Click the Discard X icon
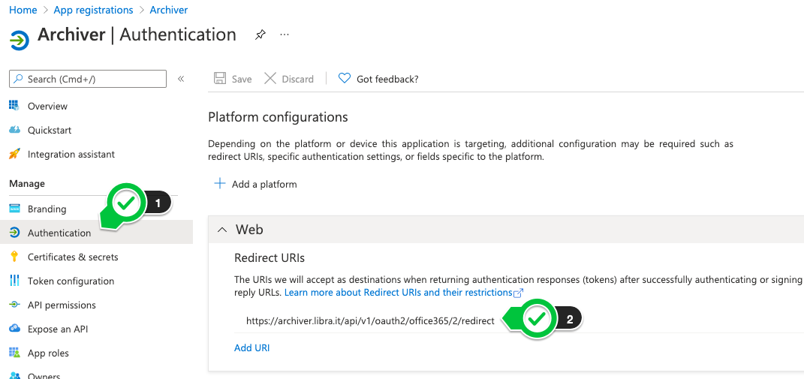Viewport: 804px width, 379px height. point(270,79)
